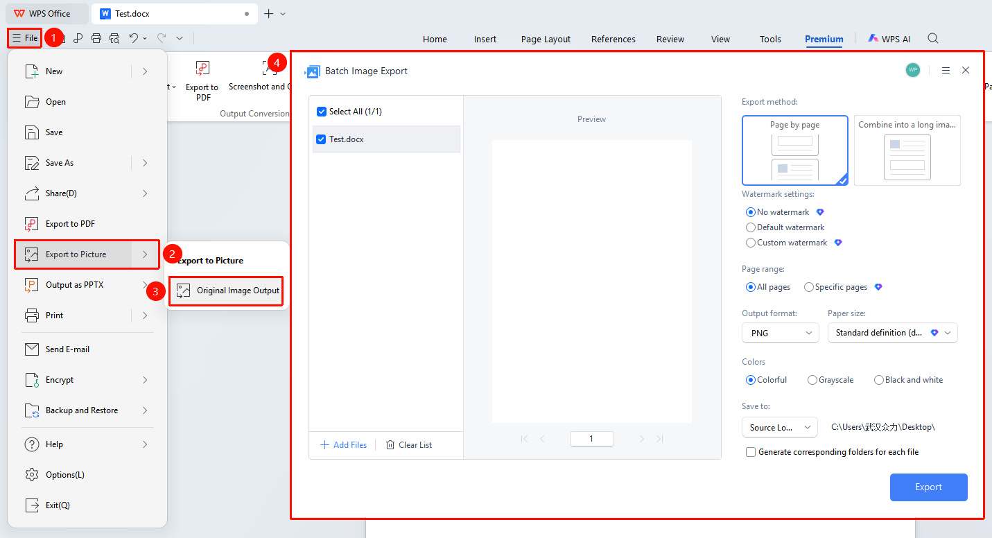Click Send E-mail in File menu
Viewport: 992px width, 538px height.
(87, 349)
